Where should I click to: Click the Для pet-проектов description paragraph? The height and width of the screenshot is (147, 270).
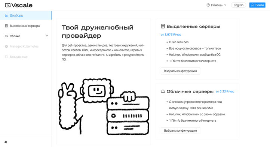point(103,52)
